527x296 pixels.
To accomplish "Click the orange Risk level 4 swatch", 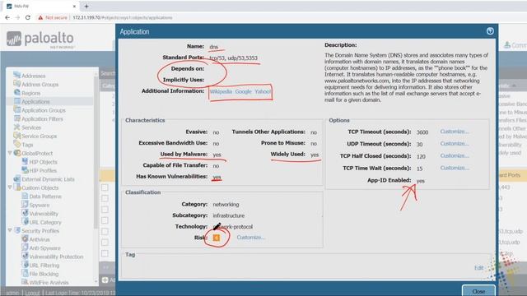I will tap(217, 238).
